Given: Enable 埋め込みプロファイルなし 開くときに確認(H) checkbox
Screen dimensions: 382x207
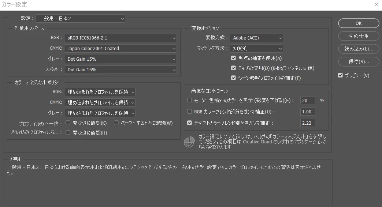Looking at the screenshot, I should tap(68, 132).
